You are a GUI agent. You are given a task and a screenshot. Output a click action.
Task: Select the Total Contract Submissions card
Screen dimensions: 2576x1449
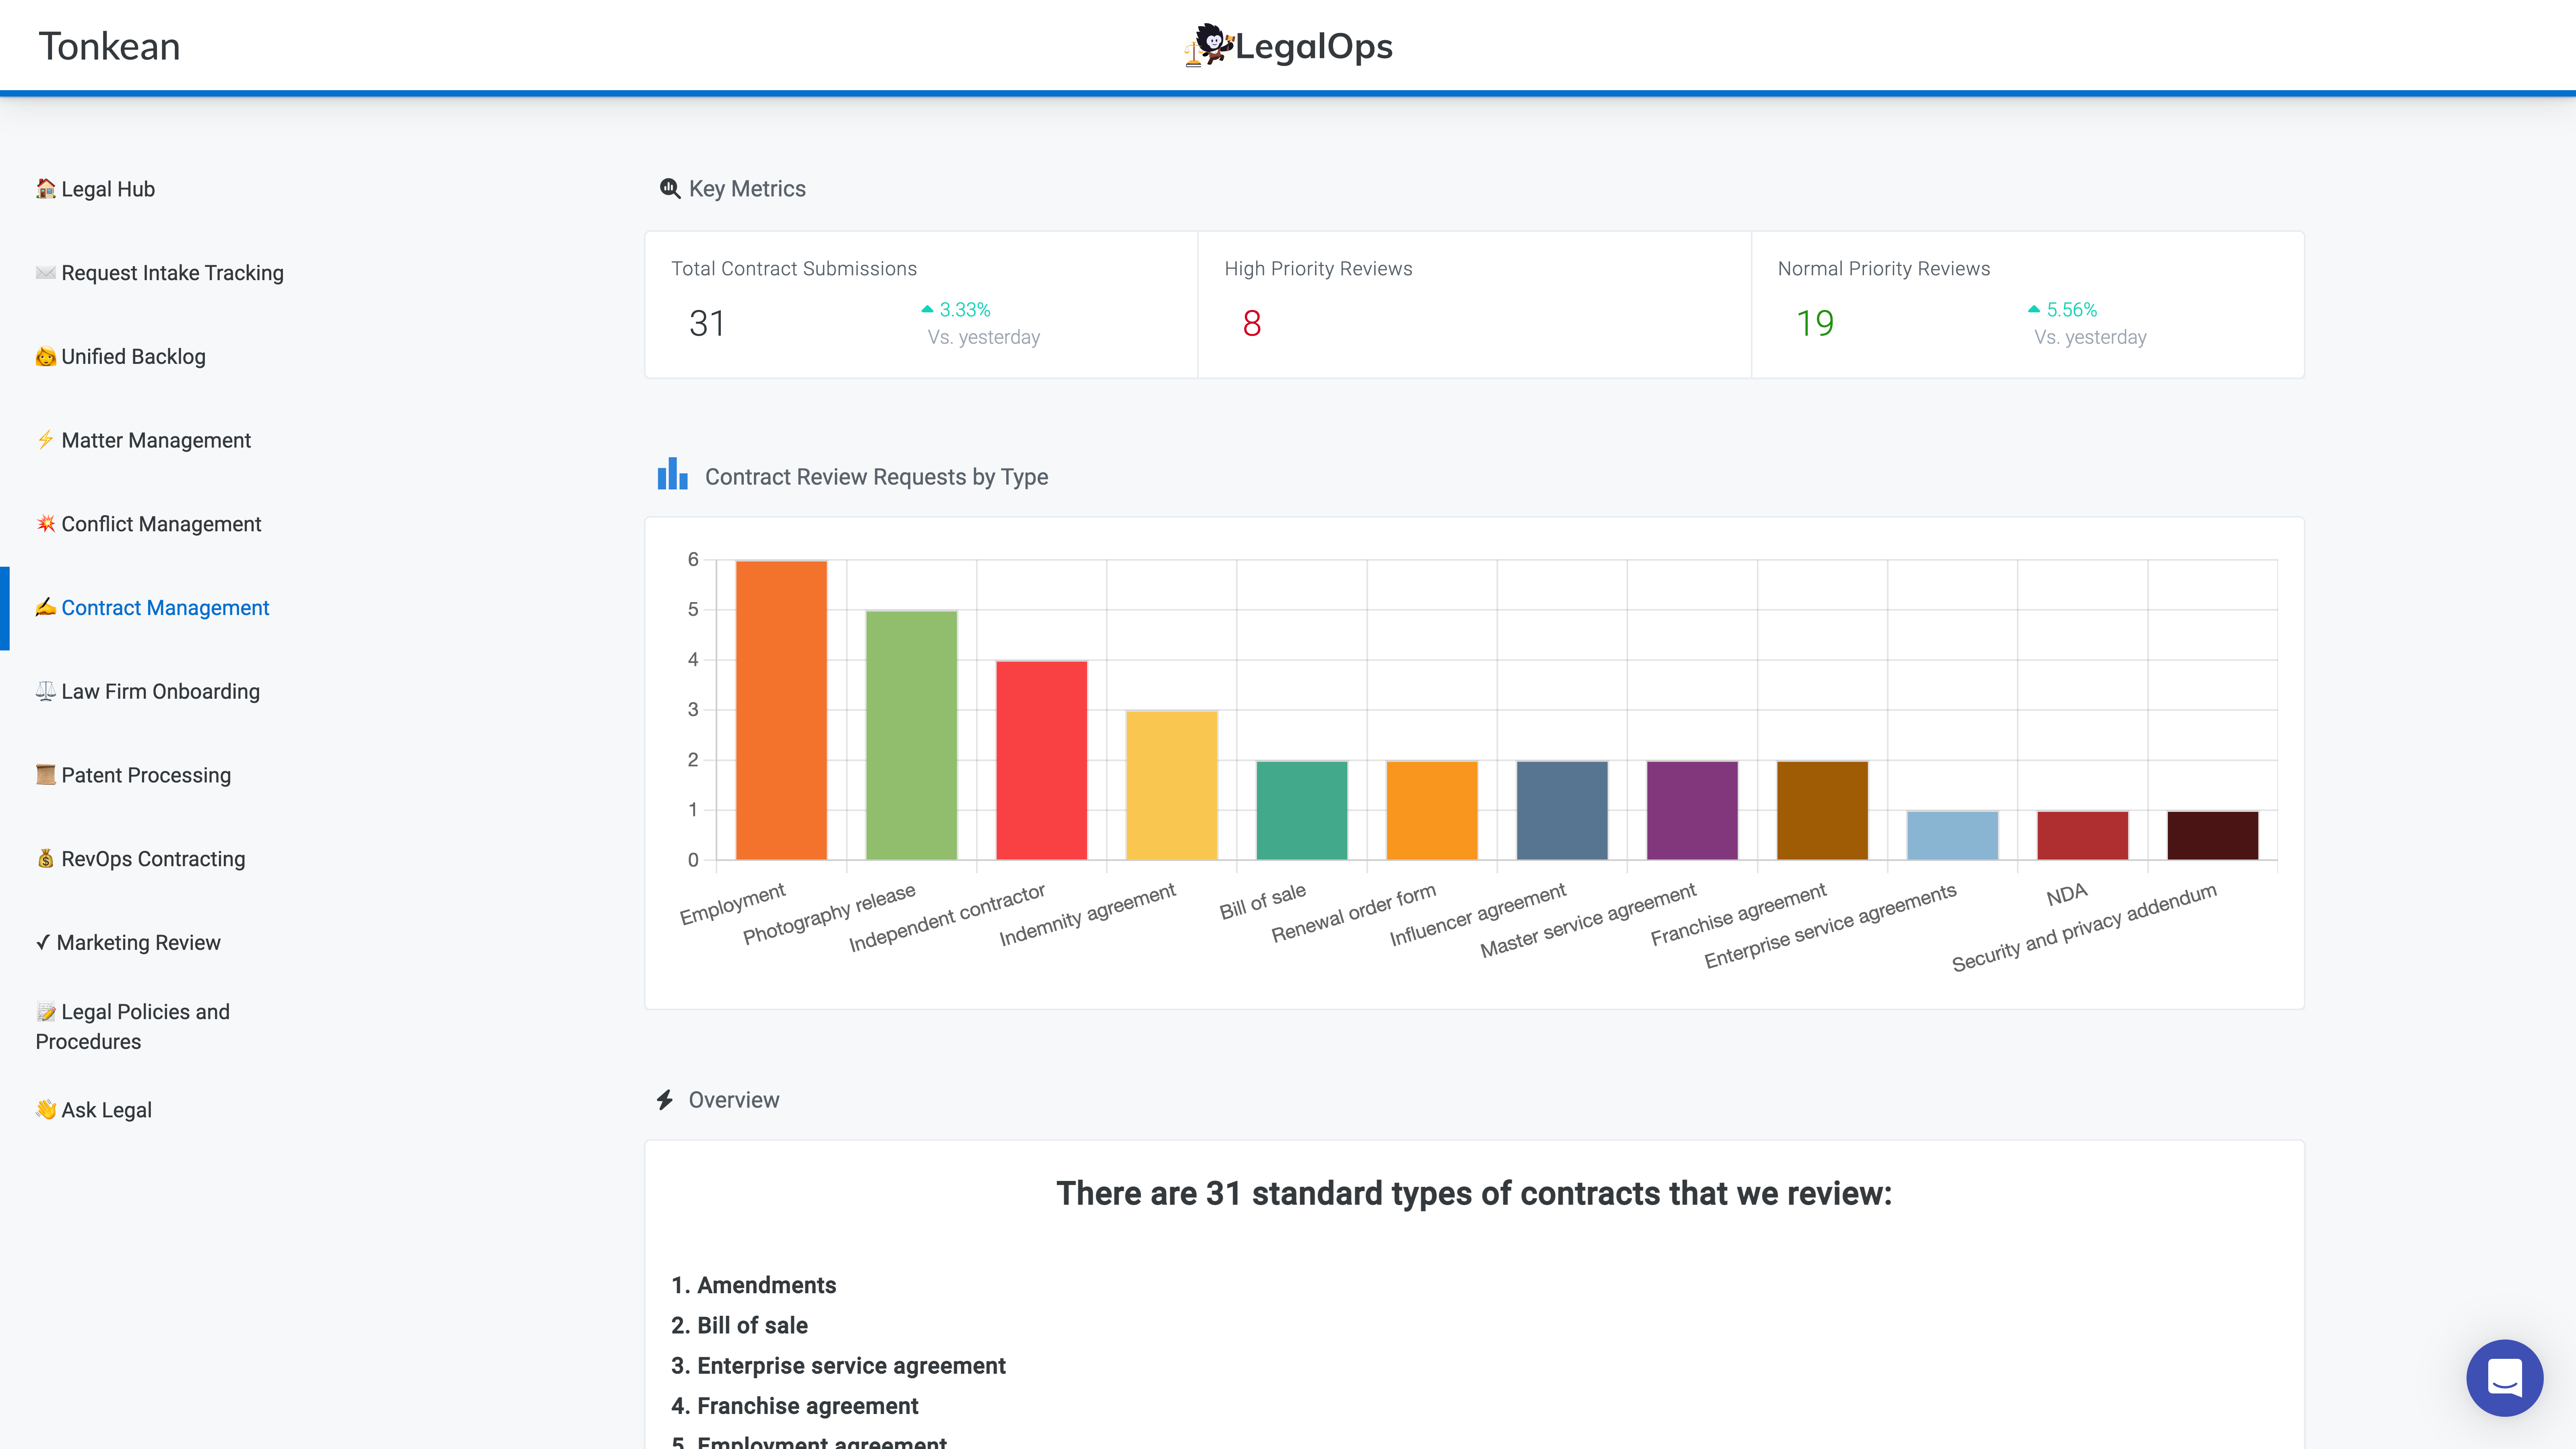[921, 305]
